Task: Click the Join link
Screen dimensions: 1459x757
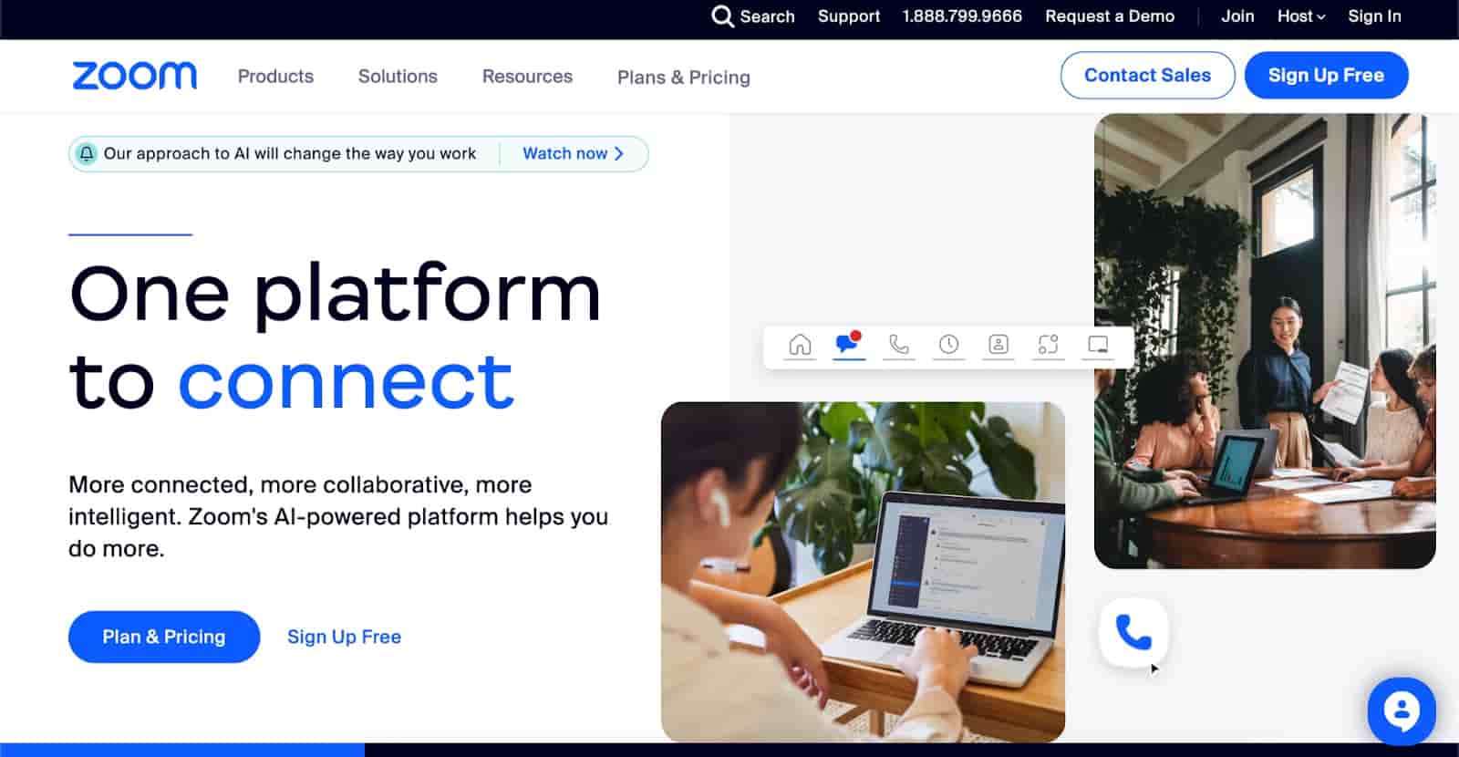Action: [1237, 16]
